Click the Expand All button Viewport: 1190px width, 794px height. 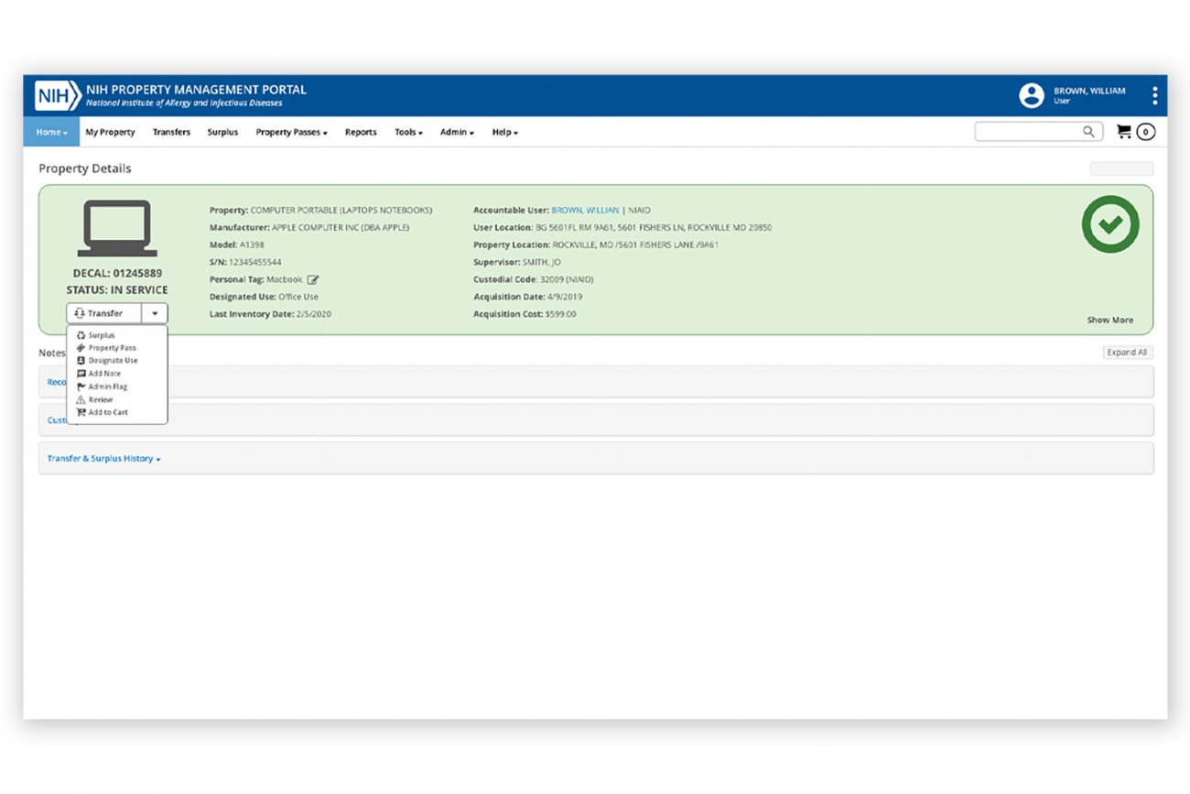(1127, 353)
